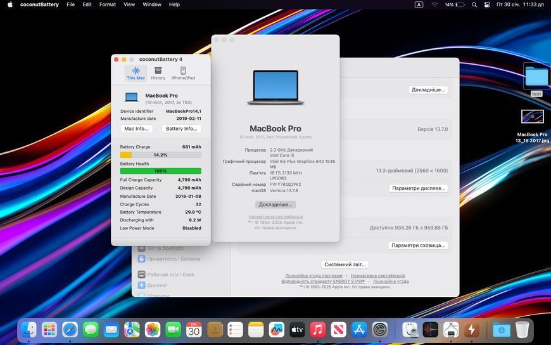Launch Safari from the Dock
Viewport: 551px width, 345px height.
coord(70,330)
